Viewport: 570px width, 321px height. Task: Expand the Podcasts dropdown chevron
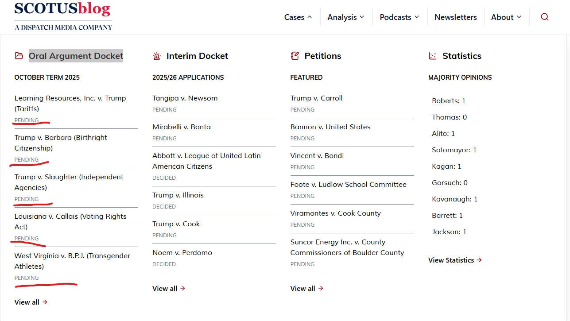[417, 17]
